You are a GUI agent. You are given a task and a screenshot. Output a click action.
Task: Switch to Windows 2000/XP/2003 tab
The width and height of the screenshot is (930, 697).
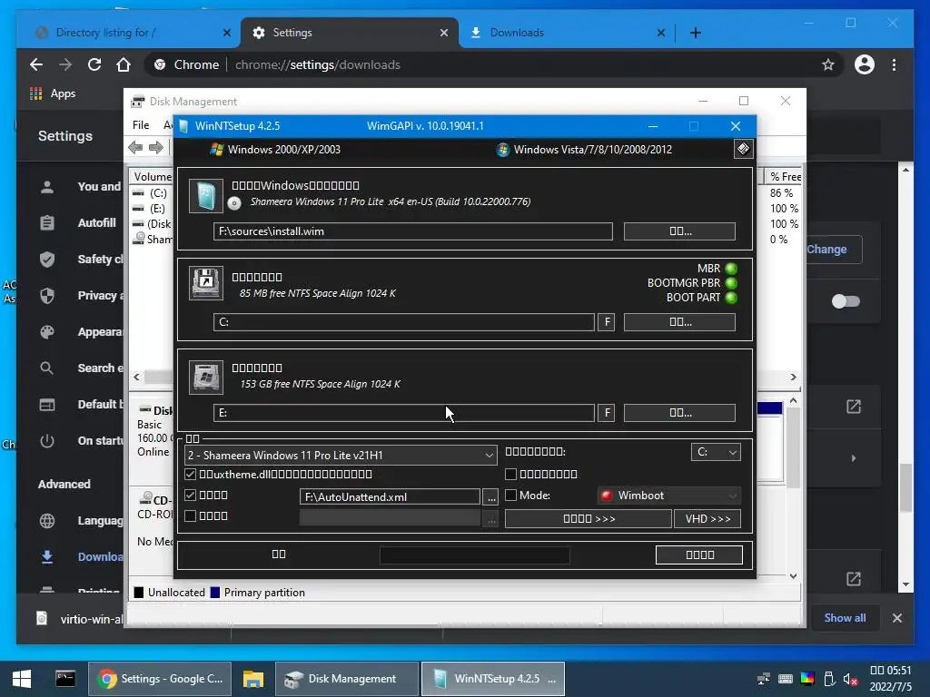pos(276,150)
